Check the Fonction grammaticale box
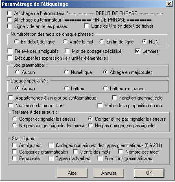 tap(114, 98)
